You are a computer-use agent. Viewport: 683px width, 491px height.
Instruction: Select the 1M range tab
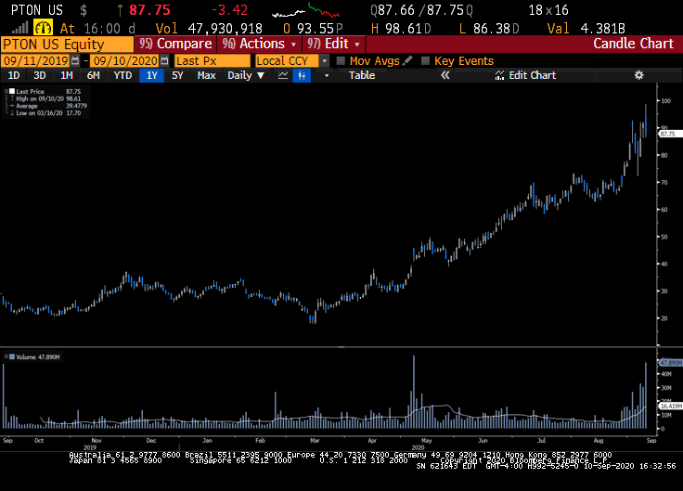[x=66, y=75]
